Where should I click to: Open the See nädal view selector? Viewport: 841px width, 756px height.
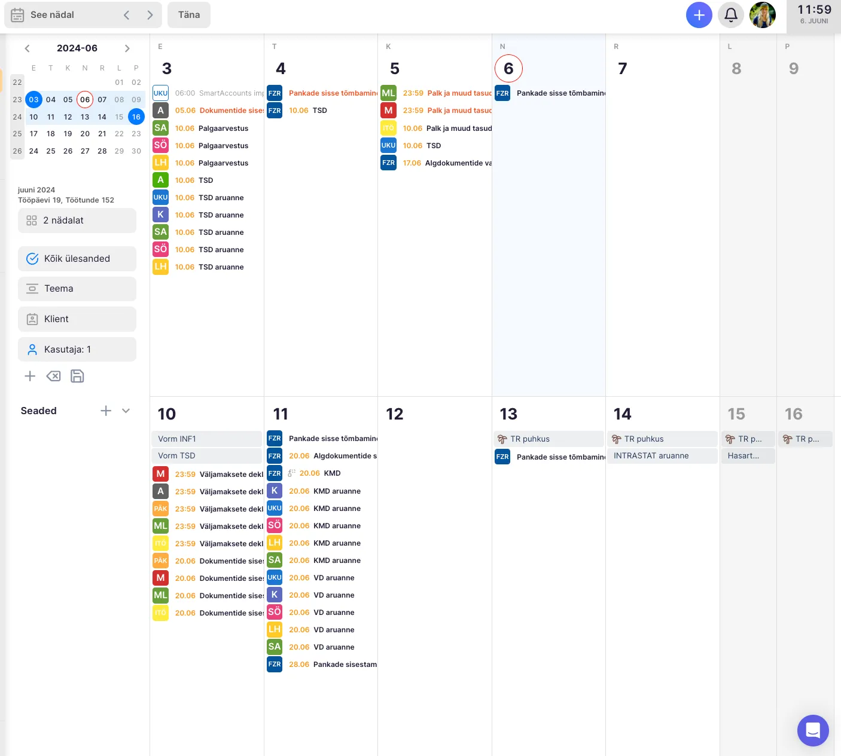point(53,15)
